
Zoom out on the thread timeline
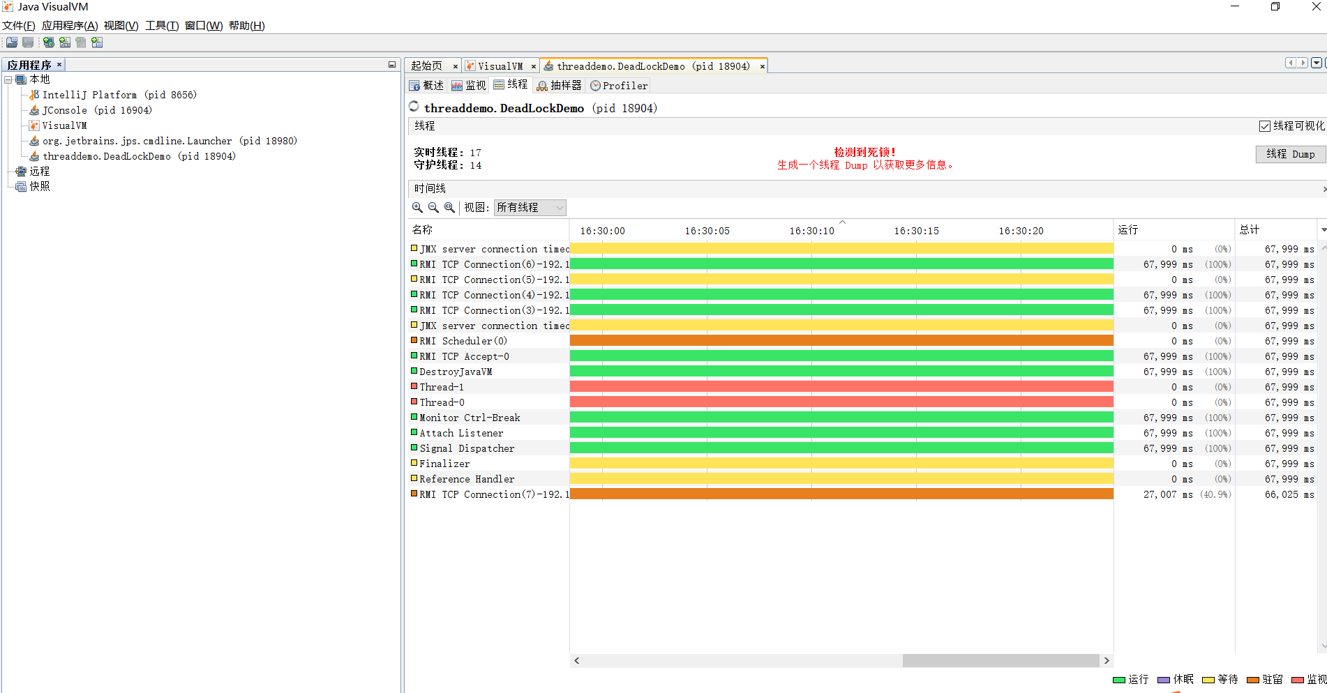pos(433,208)
